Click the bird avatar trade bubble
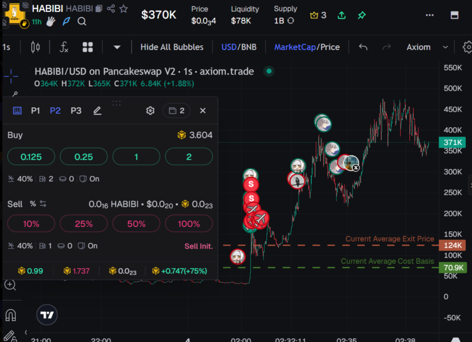 (297, 181)
